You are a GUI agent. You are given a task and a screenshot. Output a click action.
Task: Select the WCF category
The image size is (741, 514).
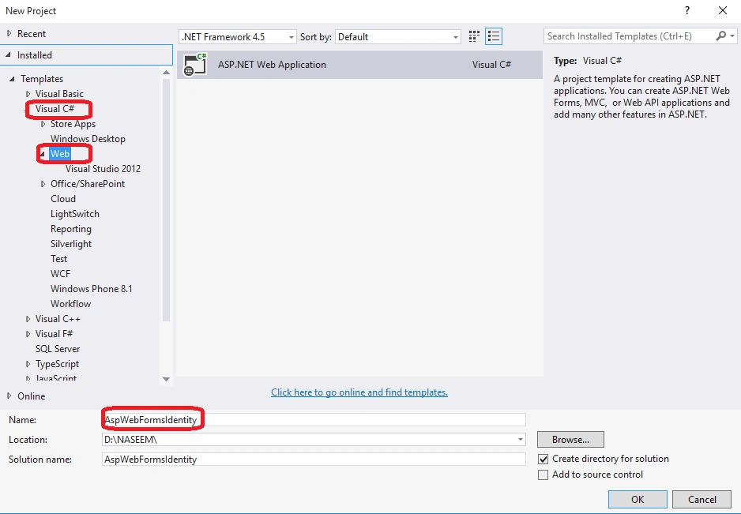(x=60, y=274)
